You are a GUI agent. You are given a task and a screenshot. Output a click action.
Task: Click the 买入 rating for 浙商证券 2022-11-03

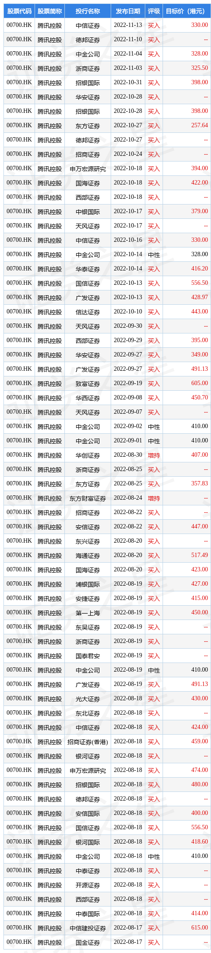(x=153, y=68)
